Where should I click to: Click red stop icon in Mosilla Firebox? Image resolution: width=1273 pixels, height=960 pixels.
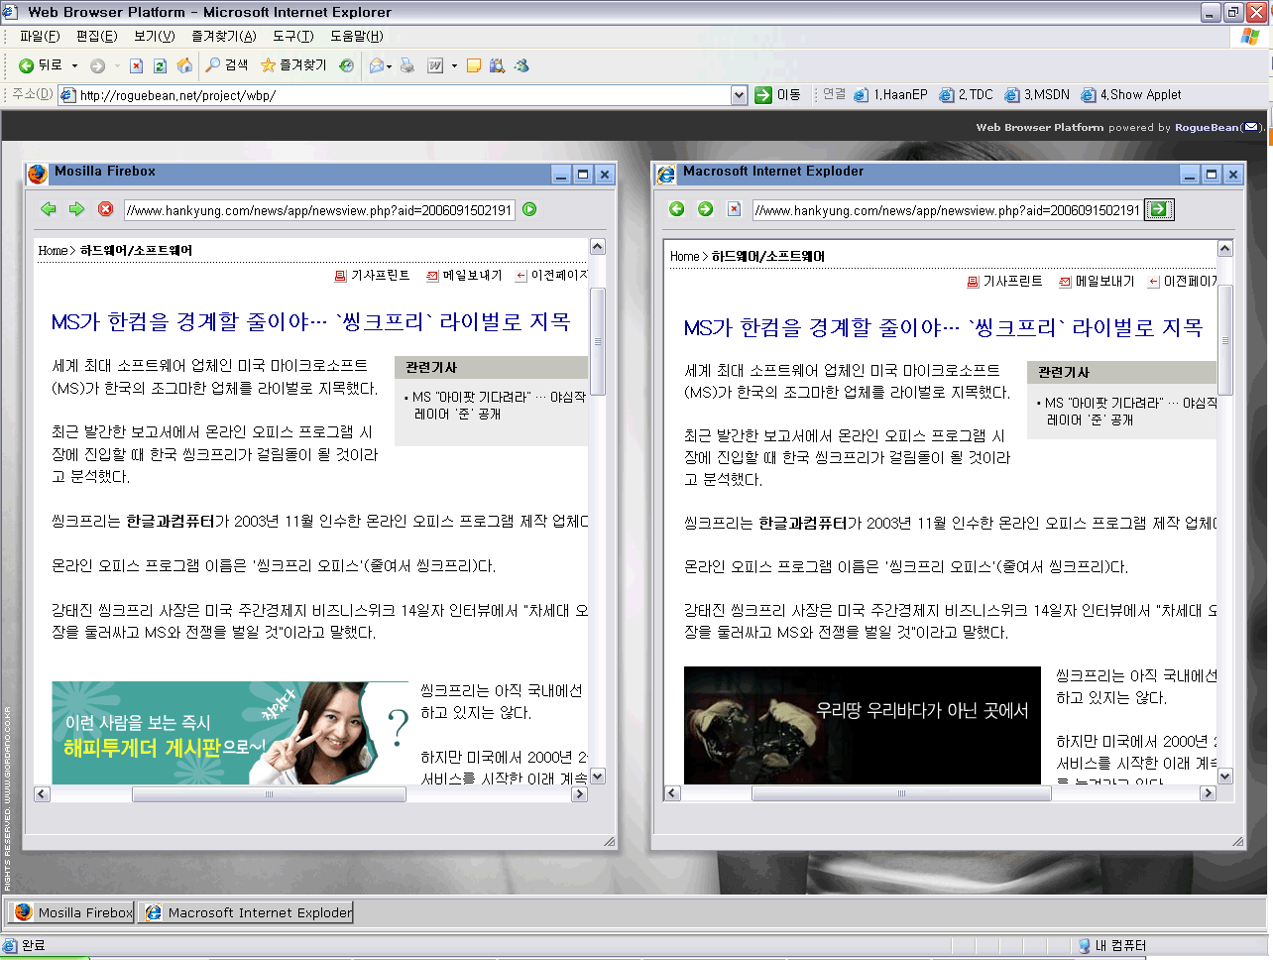click(x=105, y=209)
